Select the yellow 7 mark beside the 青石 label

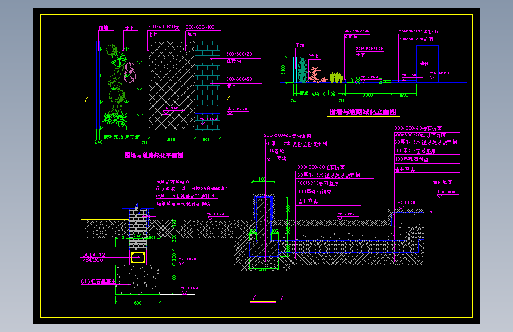pyautogui.click(x=228, y=99)
